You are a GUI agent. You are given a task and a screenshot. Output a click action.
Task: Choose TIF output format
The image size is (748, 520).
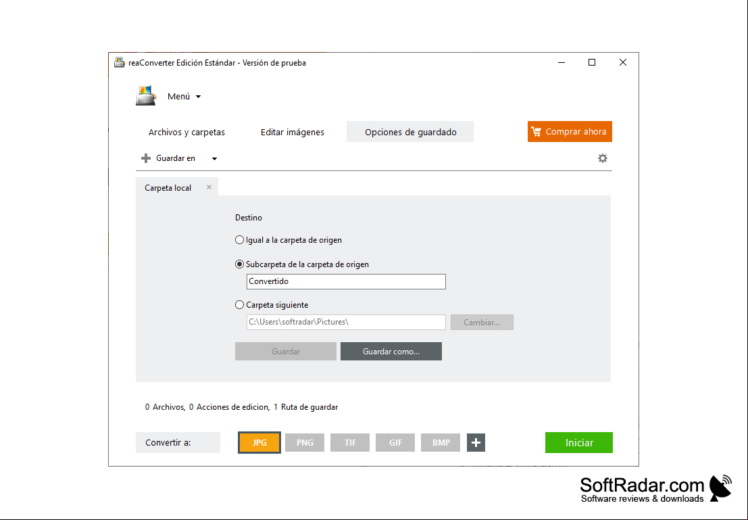350,443
